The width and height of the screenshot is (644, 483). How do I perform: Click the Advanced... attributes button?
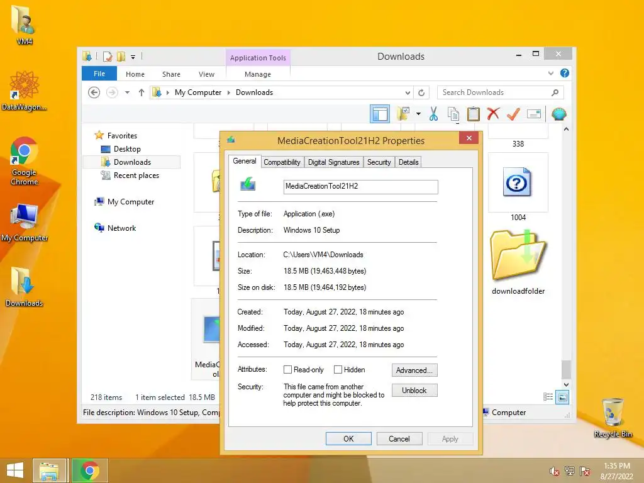coord(414,370)
